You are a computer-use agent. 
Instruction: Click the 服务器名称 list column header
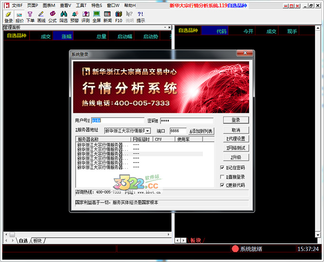point(103,139)
